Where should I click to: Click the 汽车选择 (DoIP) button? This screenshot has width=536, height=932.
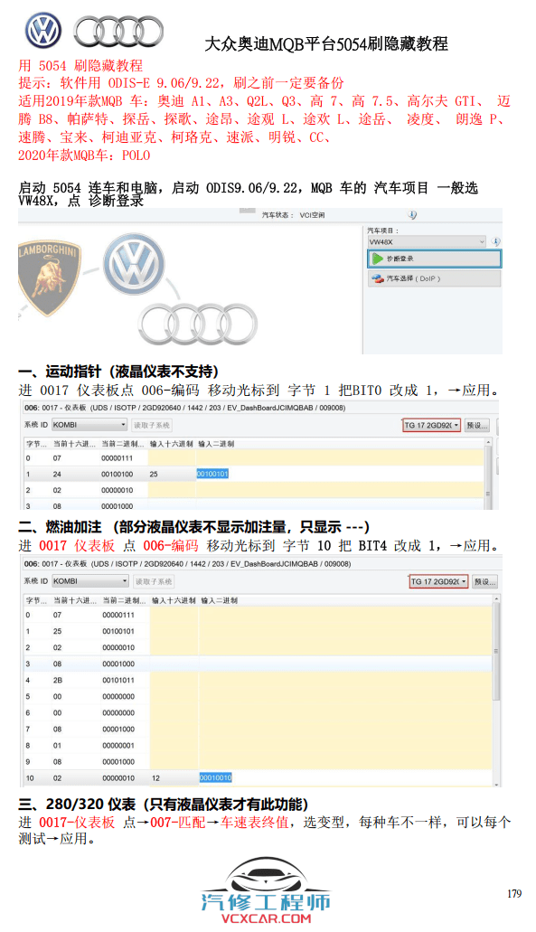[x=435, y=278]
